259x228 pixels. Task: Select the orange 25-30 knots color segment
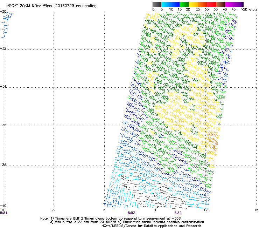(x=202, y=4)
